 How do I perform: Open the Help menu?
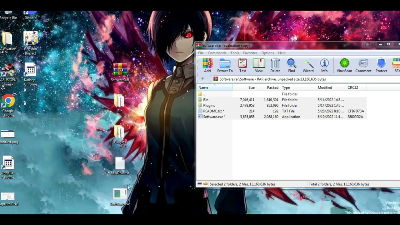(282, 53)
